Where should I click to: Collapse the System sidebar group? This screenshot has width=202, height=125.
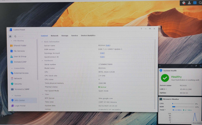point(12,96)
